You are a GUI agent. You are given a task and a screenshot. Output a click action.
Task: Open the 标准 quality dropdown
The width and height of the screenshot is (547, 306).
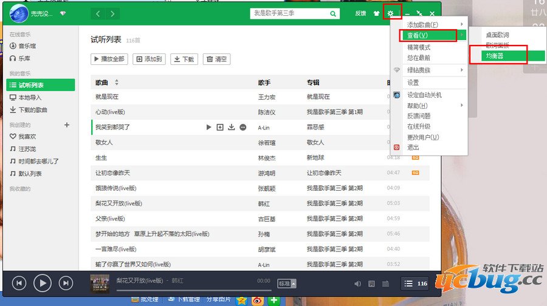[287, 284]
